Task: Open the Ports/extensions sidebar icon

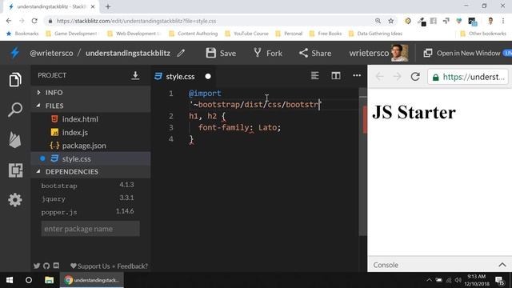Action: coord(15,170)
